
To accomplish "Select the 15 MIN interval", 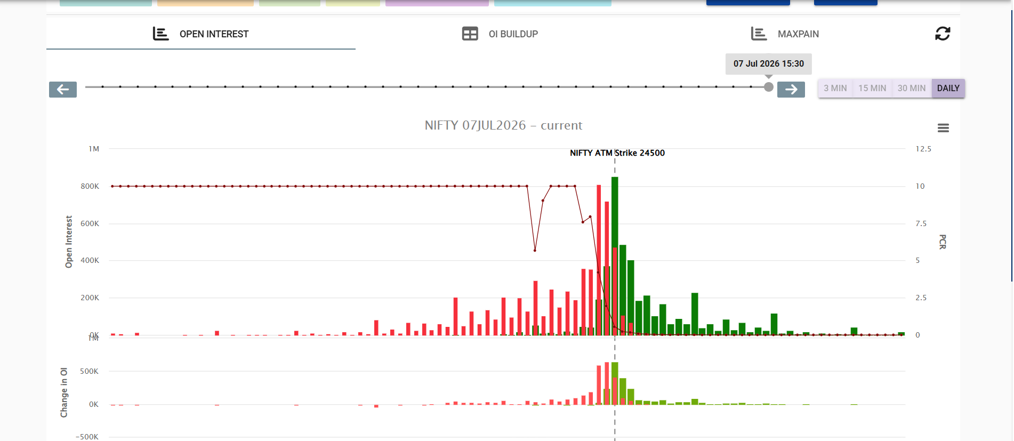I will (x=872, y=89).
